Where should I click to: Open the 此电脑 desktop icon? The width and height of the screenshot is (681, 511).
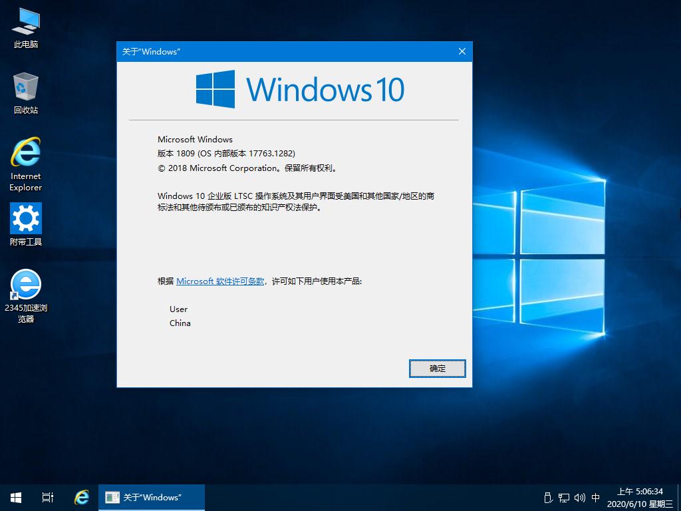pyautogui.click(x=26, y=28)
